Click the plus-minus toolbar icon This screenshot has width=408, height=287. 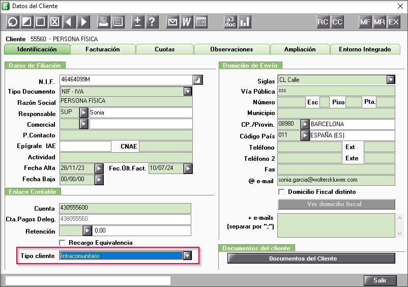pyautogui.click(x=138, y=21)
